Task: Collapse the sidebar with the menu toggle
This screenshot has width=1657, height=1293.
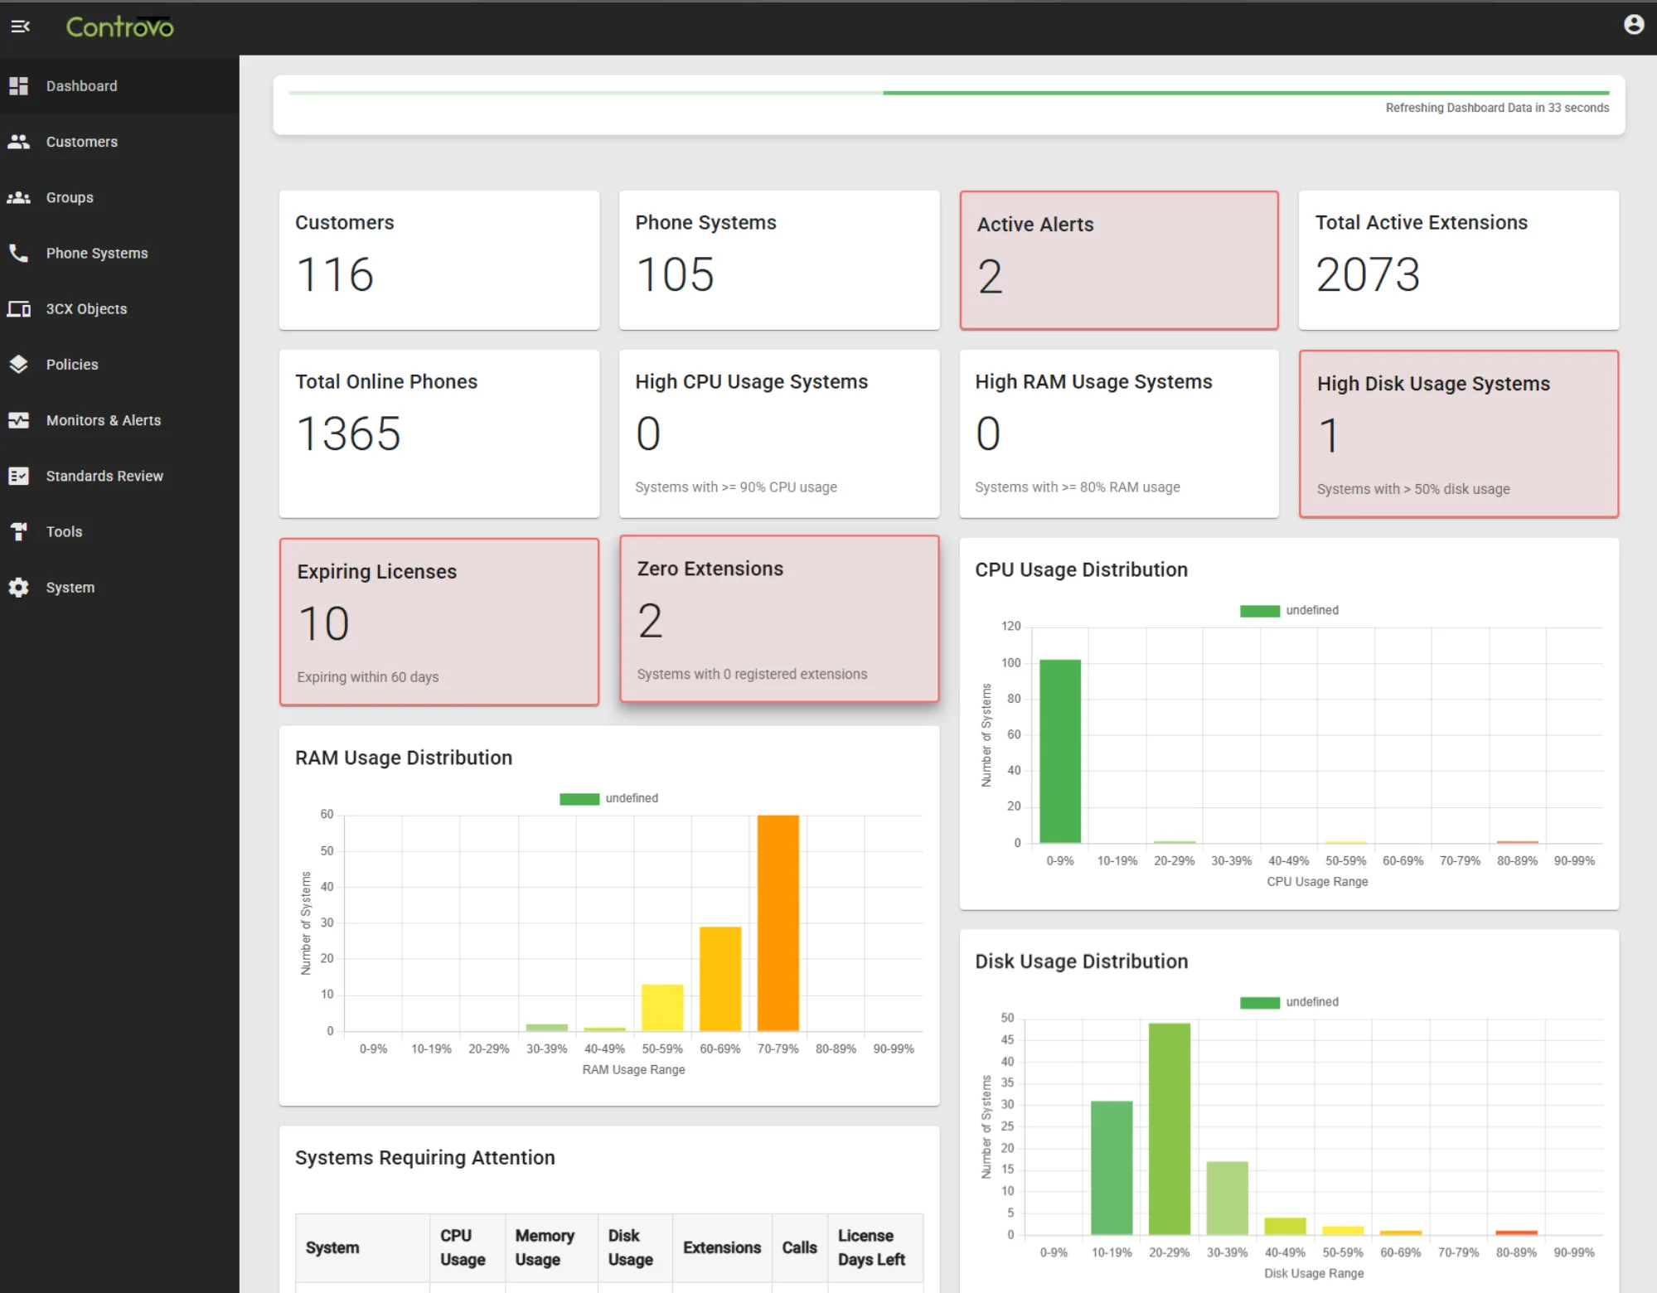Action: [21, 26]
